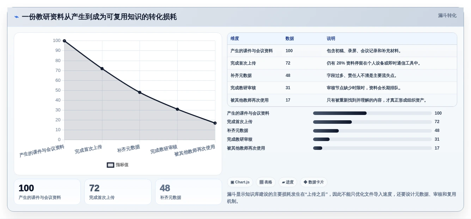Click the 说明 column header

[331, 38]
